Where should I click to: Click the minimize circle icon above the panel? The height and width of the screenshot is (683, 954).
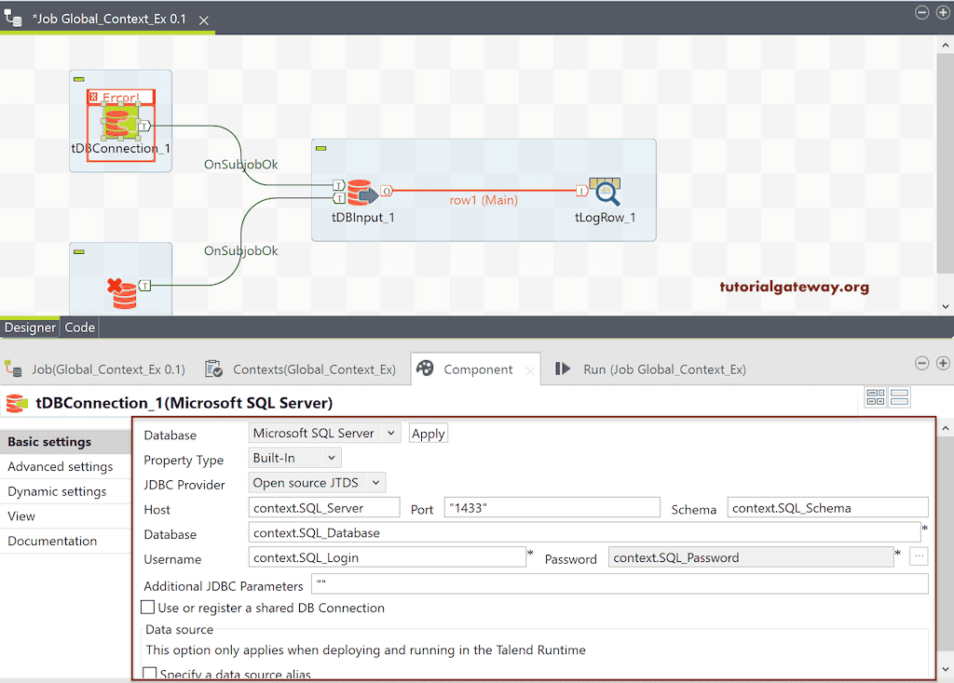coord(921,363)
